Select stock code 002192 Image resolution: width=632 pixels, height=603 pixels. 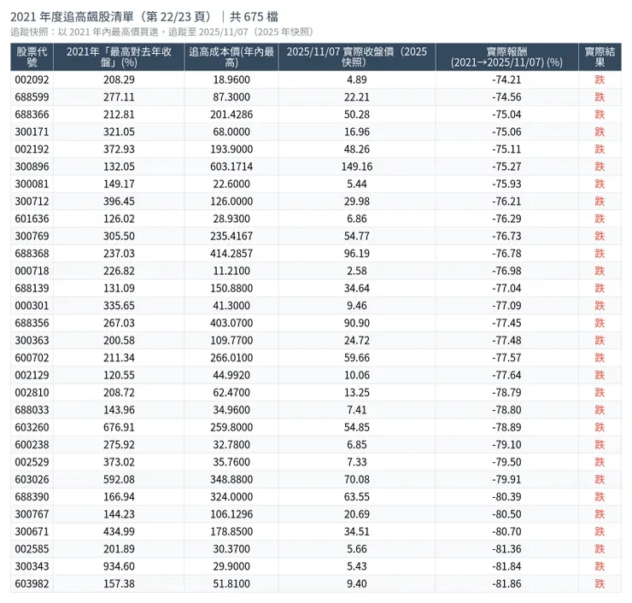coord(32,149)
